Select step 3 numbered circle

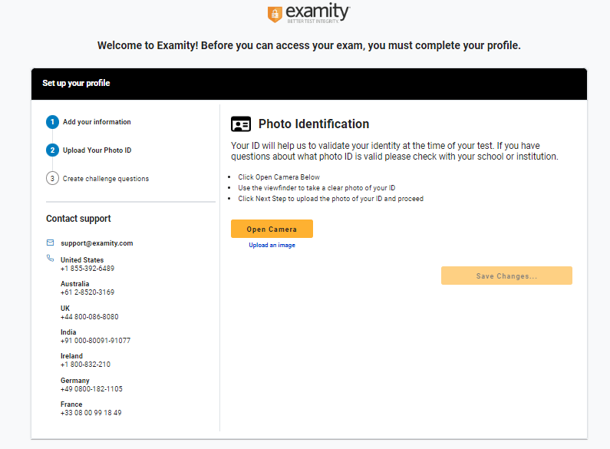(x=52, y=179)
